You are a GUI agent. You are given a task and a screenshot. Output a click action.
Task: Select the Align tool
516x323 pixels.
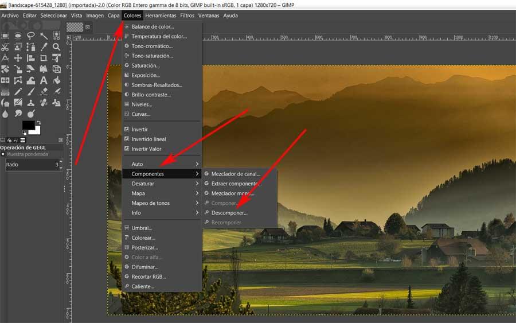pos(30,58)
